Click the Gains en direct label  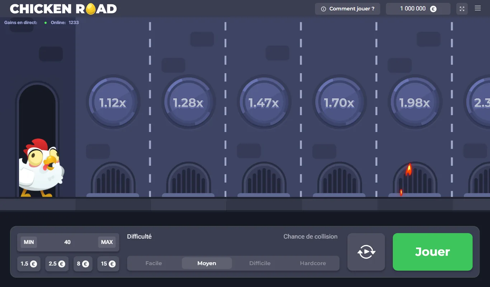(x=21, y=23)
